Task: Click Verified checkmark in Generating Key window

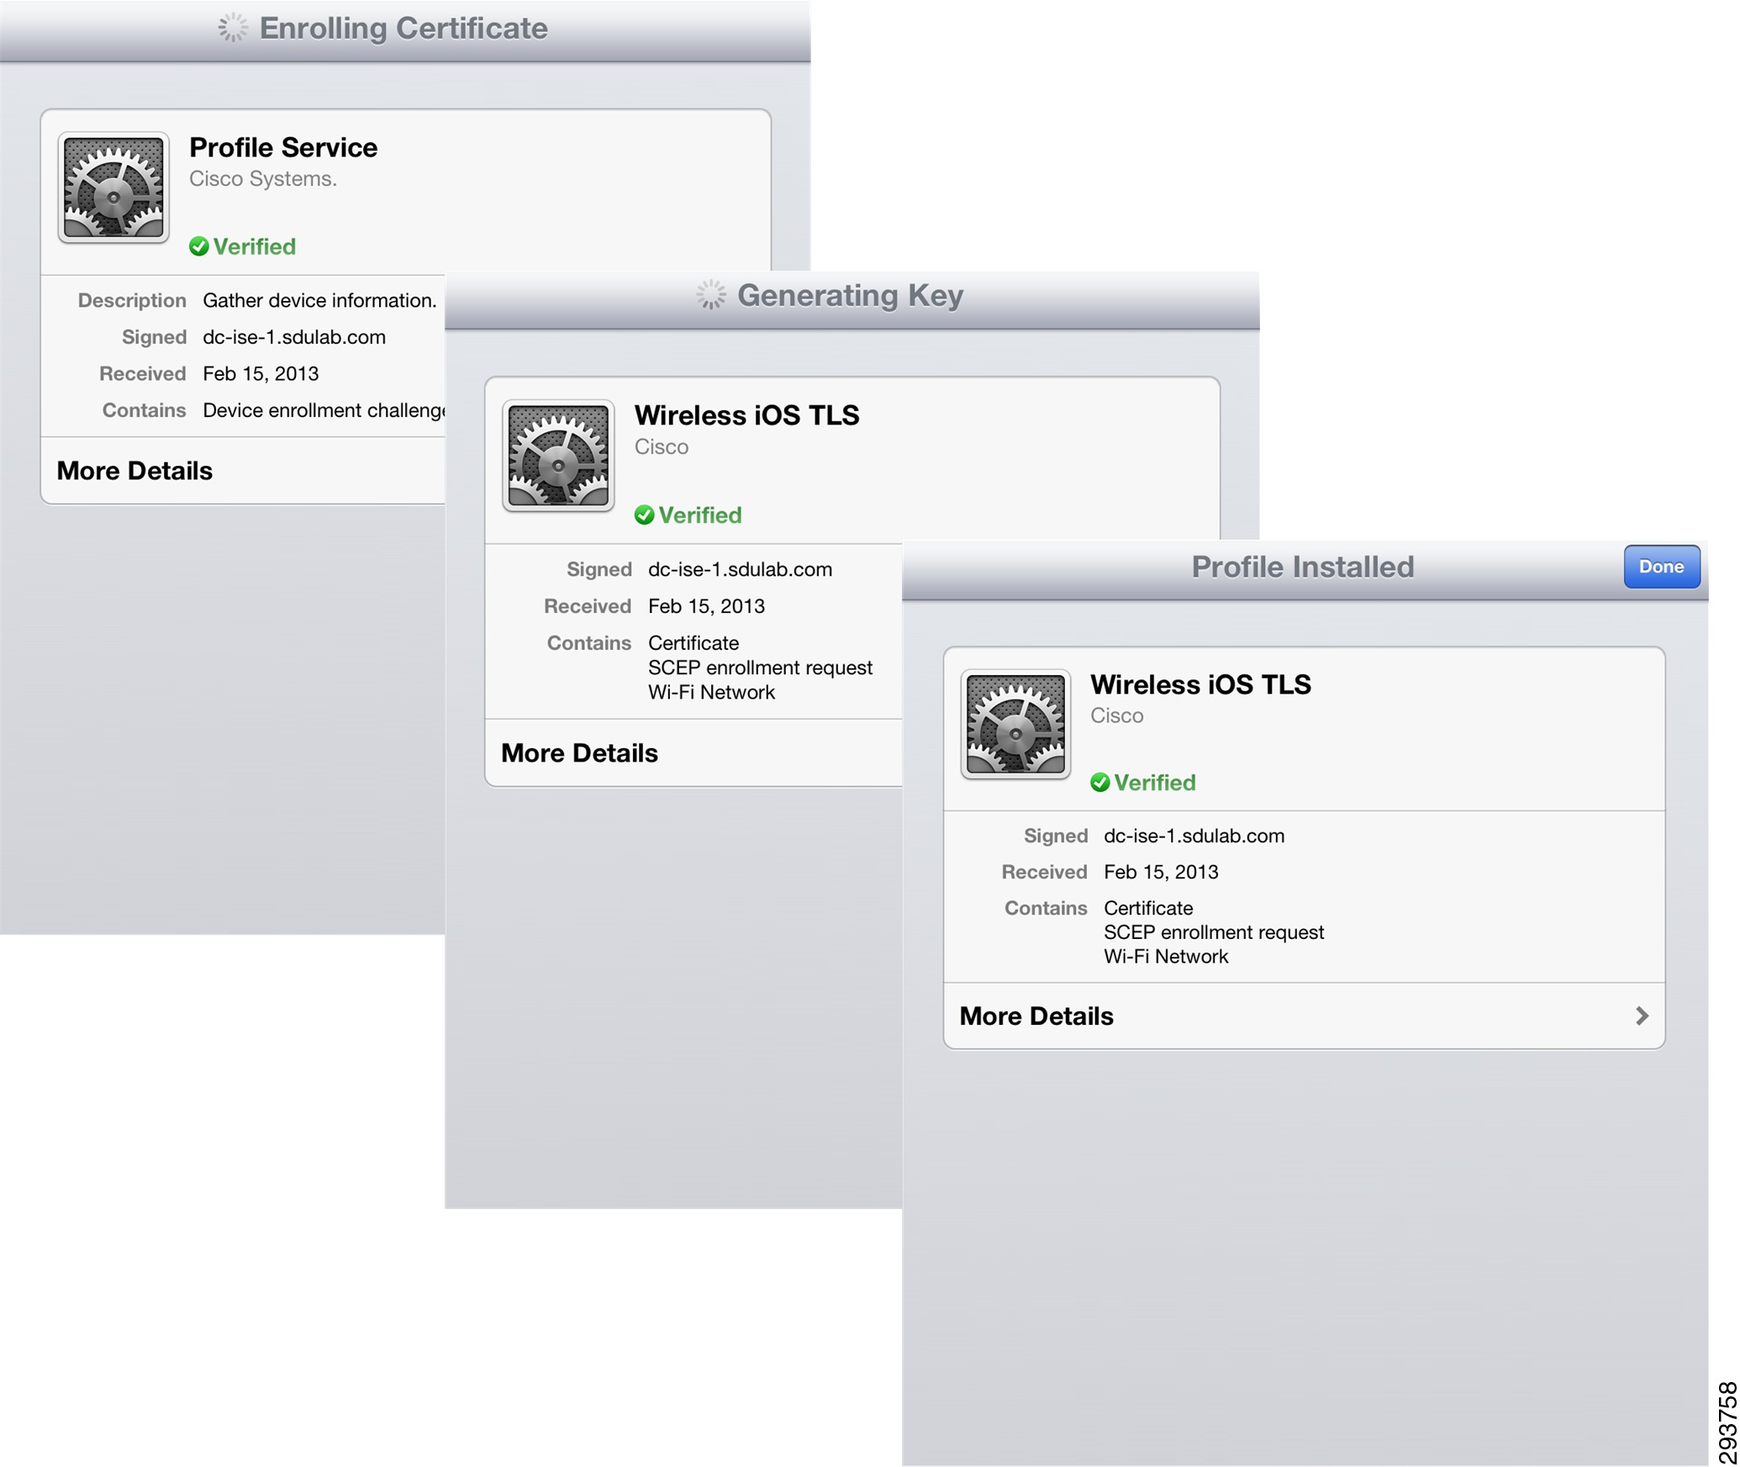Action: [x=645, y=515]
